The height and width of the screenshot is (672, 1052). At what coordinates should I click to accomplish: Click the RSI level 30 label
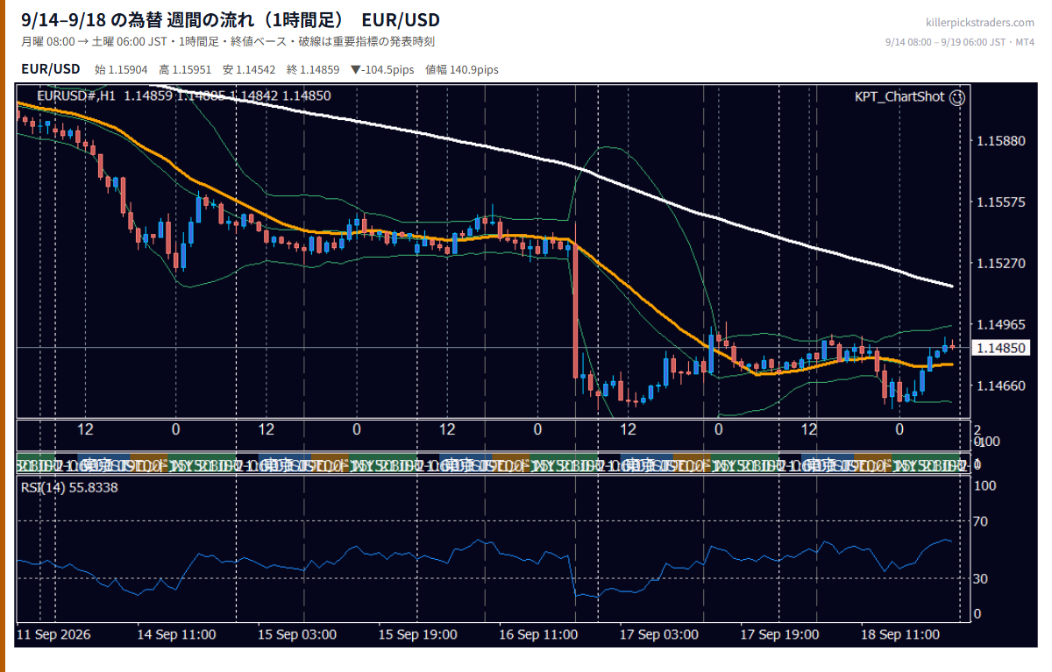(x=982, y=578)
